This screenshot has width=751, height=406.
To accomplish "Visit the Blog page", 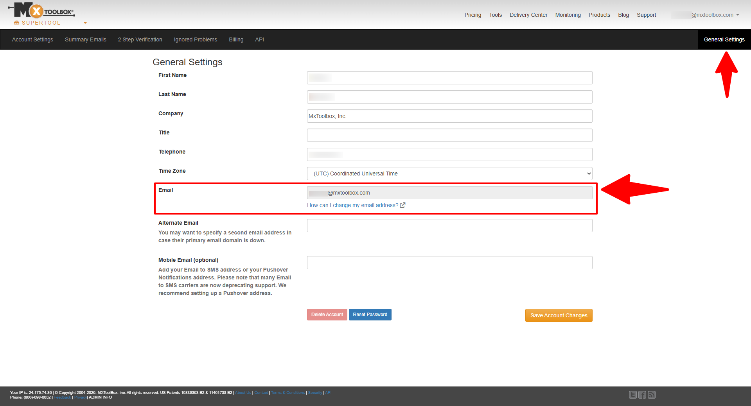I will 623,15.
